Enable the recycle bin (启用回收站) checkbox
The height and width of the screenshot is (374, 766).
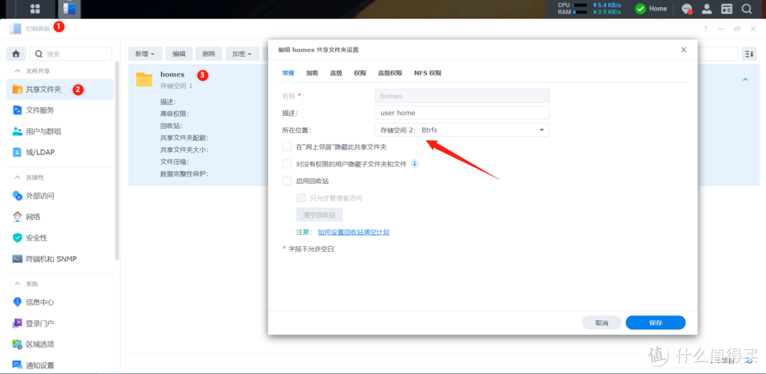[287, 181]
